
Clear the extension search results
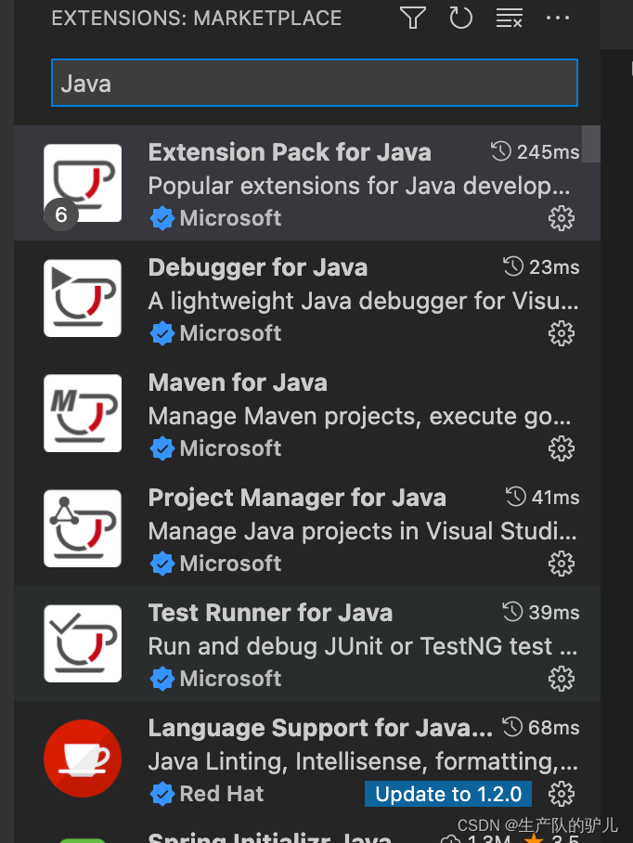coord(509,18)
